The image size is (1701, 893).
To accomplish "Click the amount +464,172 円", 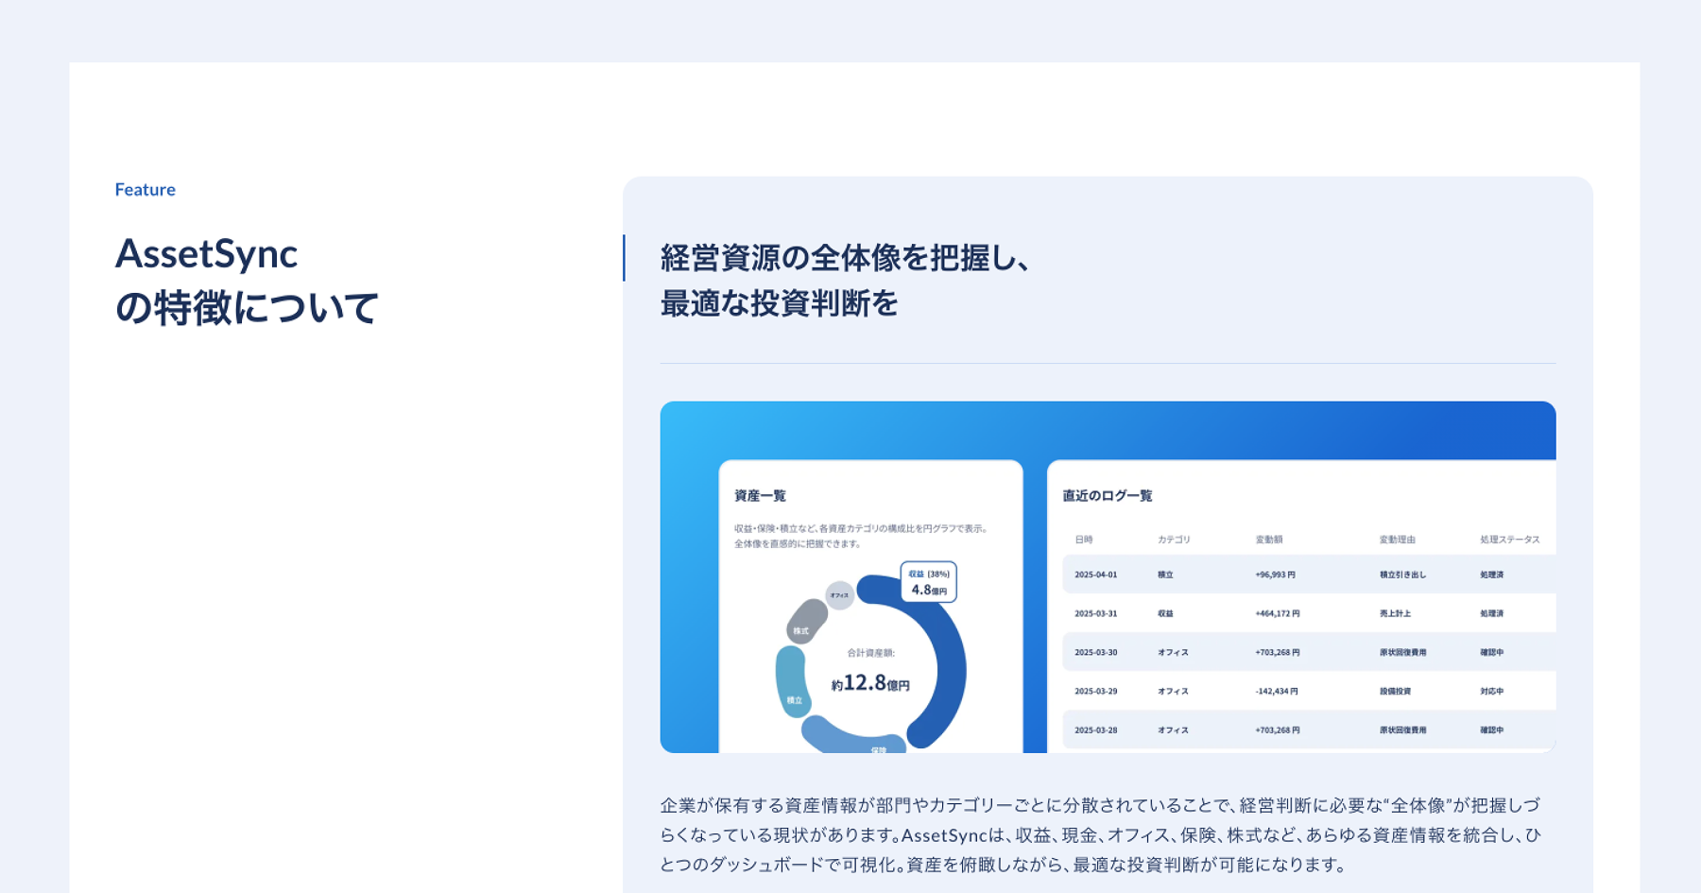I will click(1278, 613).
